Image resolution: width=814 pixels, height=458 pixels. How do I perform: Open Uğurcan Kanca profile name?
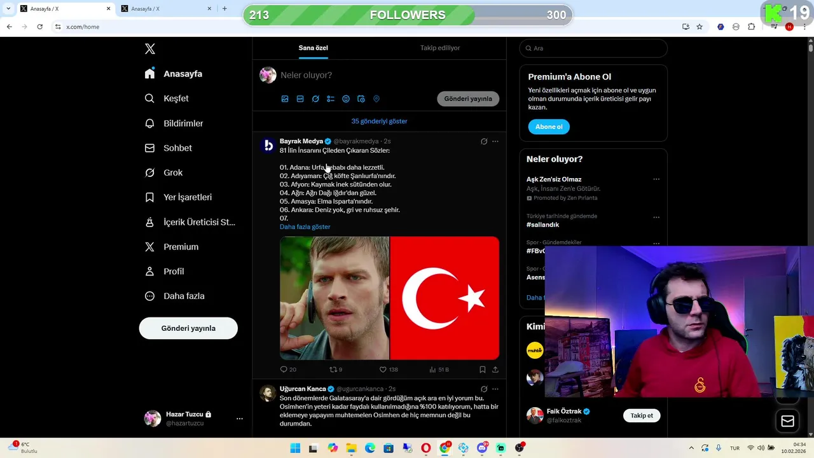point(303,389)
